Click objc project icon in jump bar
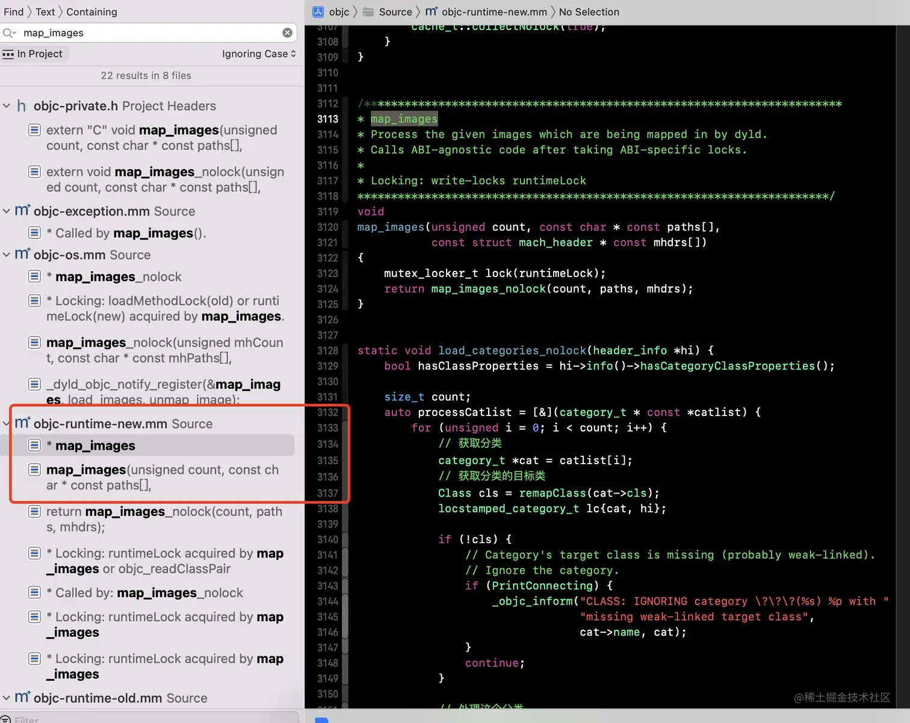This screenshot has width=910, height=723. point(318,12)
